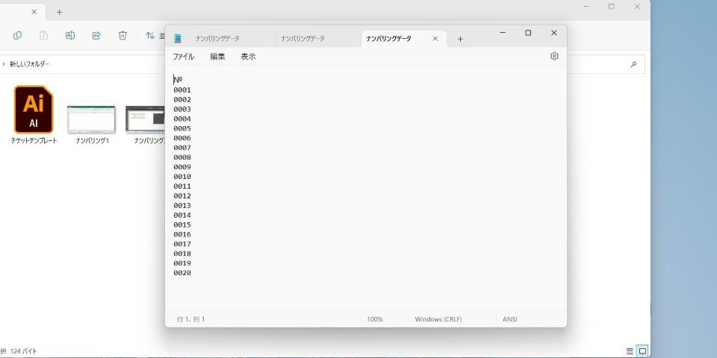Image resolution: width=717 pixels, height=358 pixels.
Task: Switch Explorer to details list view
Action: click(630, 351)
